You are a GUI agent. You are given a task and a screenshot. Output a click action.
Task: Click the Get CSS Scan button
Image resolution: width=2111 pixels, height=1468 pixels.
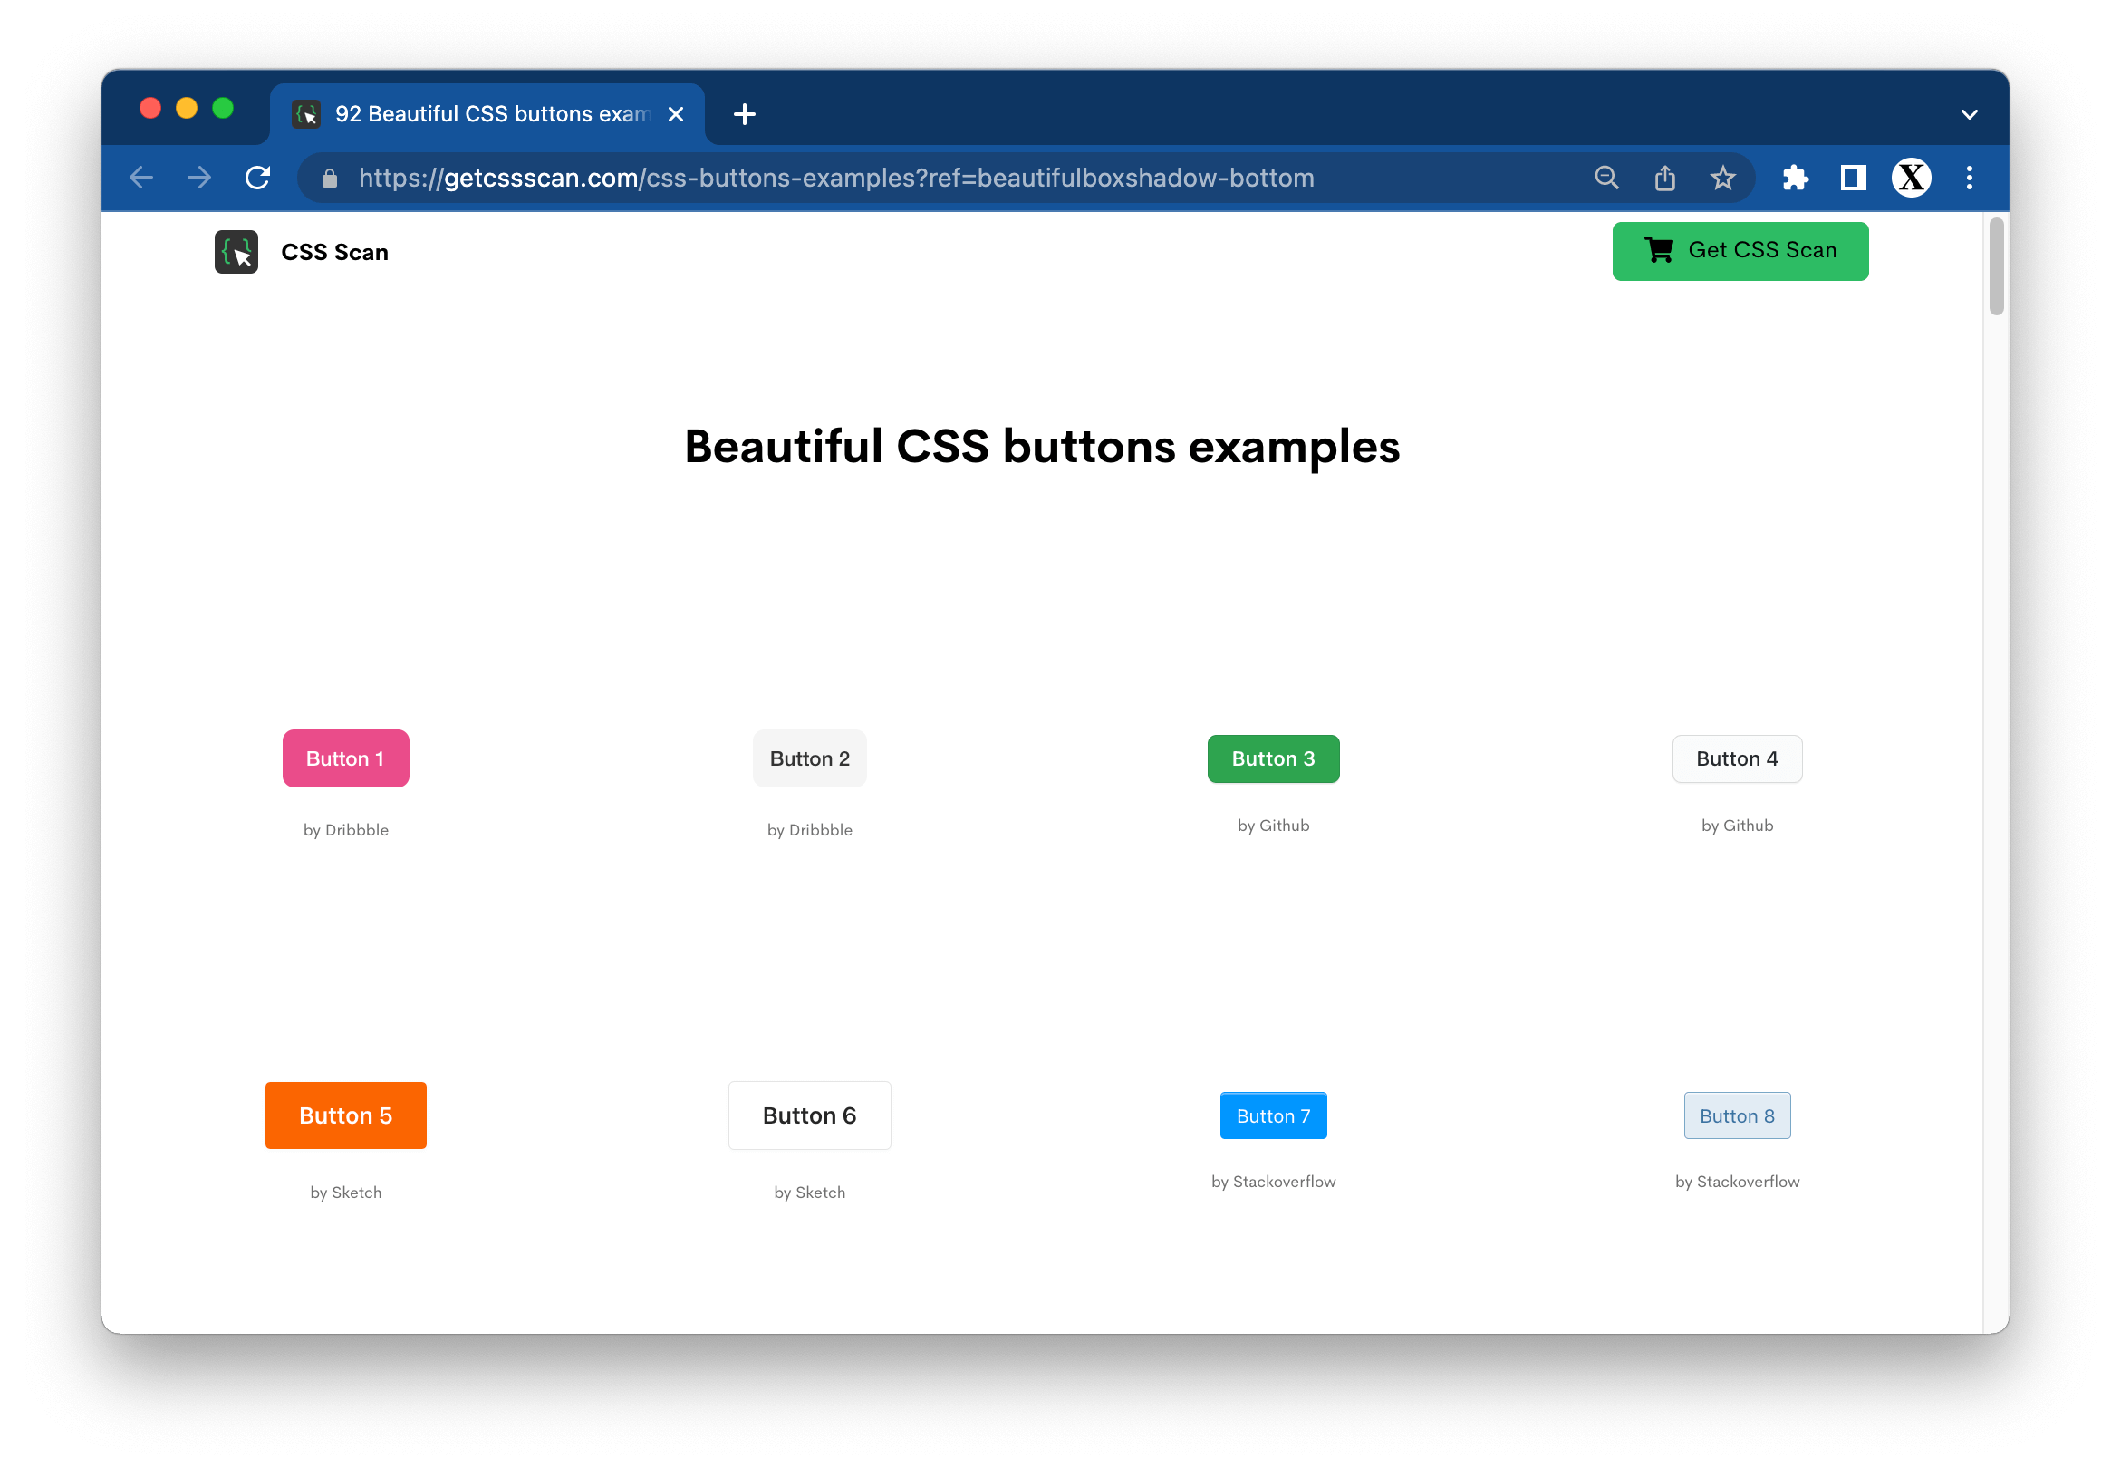click(1740, 250)
